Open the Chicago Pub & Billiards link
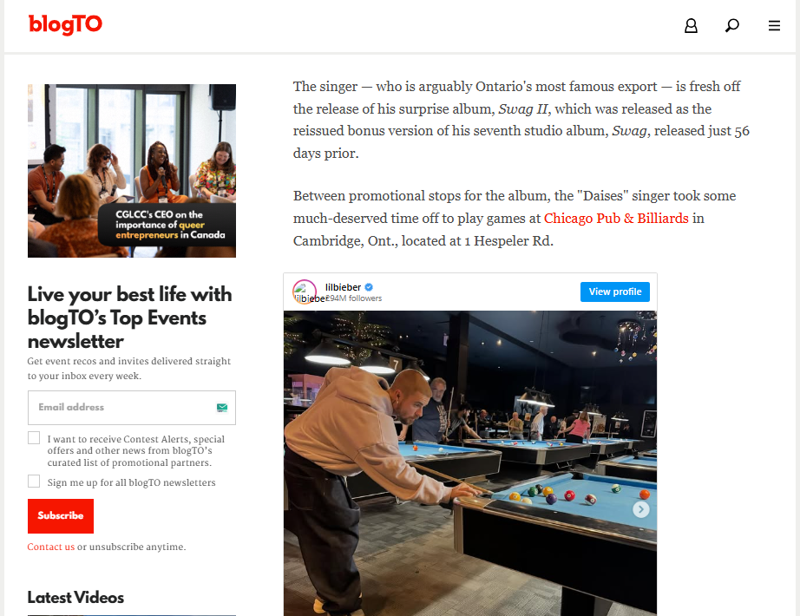Screen dimensions: 800x616 [x=616, y=219]
